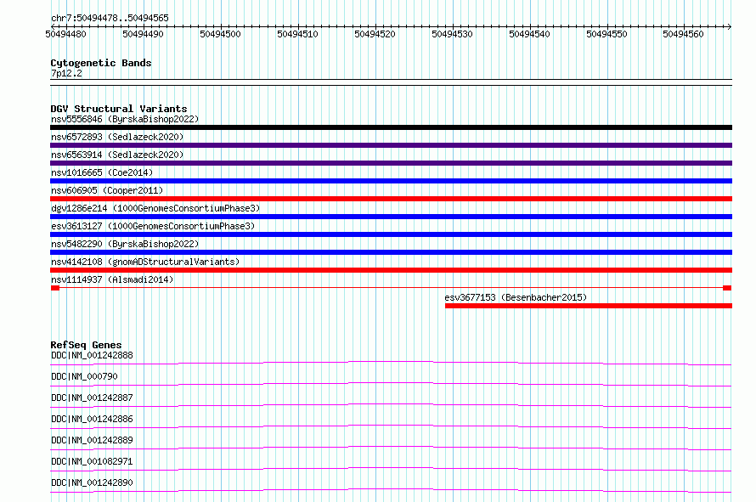
Task: Select ruler position 50494480
Action: pos(65,34)
